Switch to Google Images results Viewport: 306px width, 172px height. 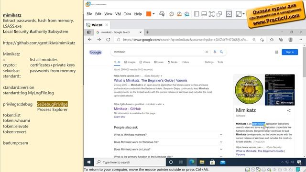[x=130, y=62]
